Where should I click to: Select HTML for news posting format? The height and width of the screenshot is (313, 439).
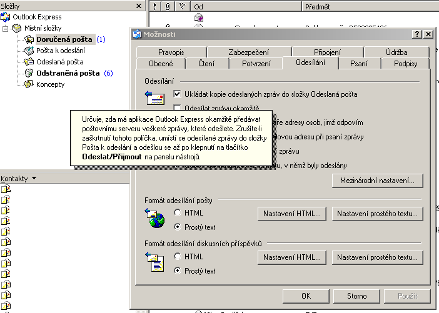tap(178, 256)
